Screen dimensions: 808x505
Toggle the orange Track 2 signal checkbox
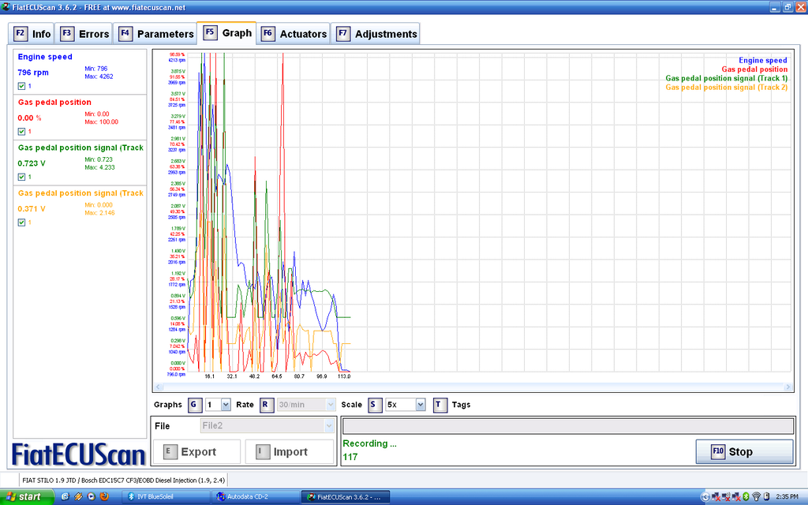[21, 223]
